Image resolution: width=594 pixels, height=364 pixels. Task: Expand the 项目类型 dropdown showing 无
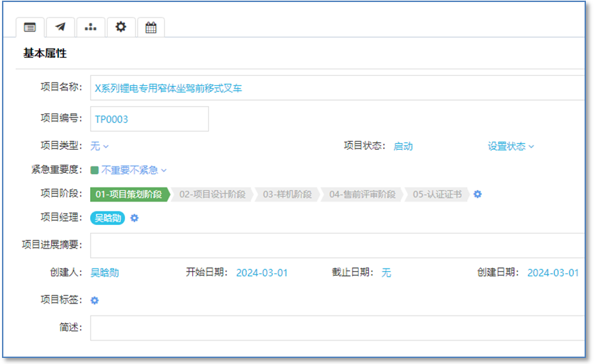point(99,146)
